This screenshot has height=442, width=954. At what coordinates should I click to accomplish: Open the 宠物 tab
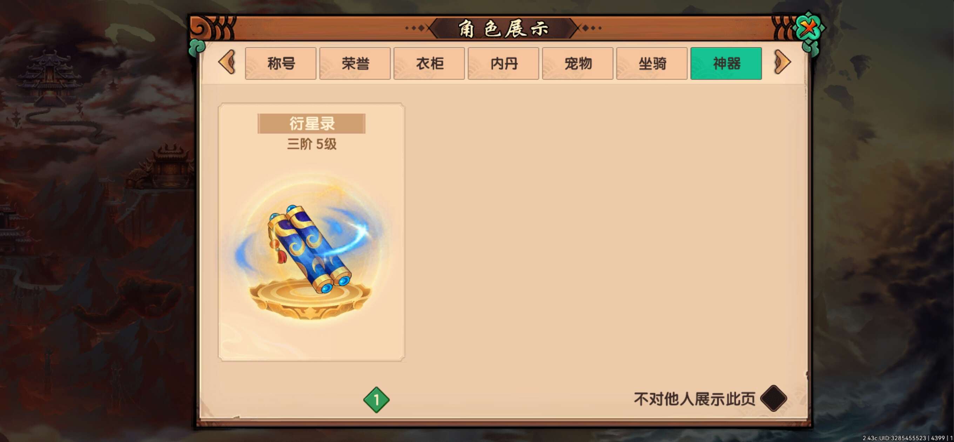(x=578, y=63)
